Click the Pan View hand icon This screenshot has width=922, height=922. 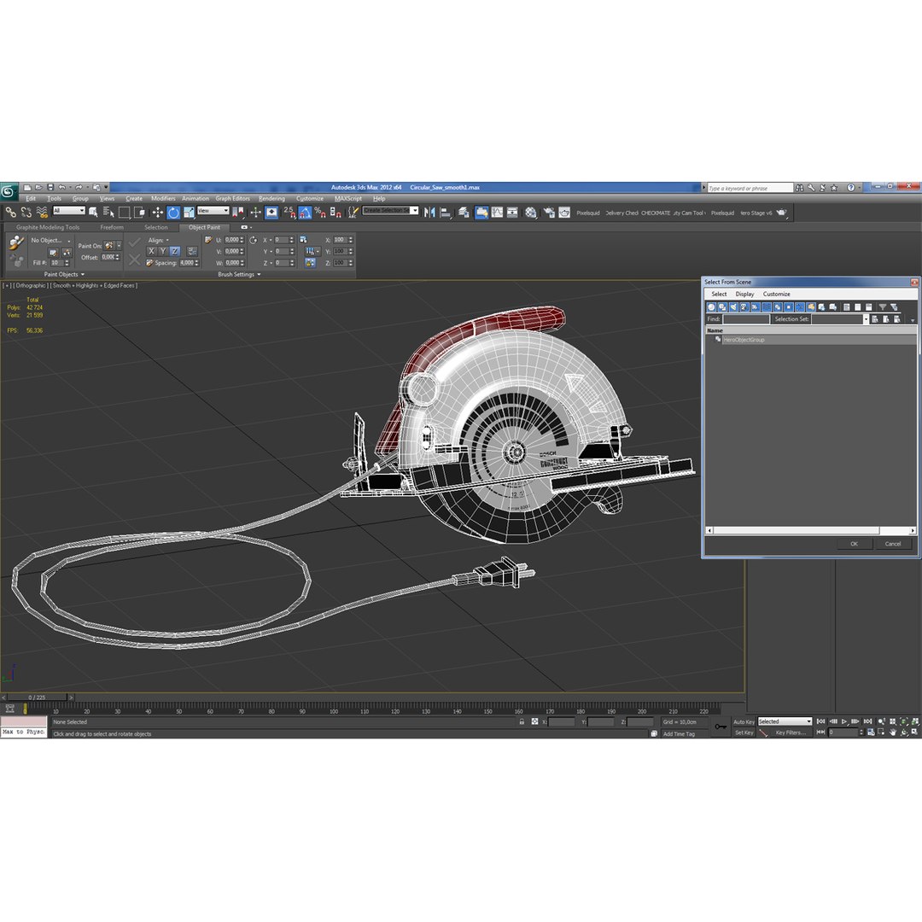tap(893, 732)
